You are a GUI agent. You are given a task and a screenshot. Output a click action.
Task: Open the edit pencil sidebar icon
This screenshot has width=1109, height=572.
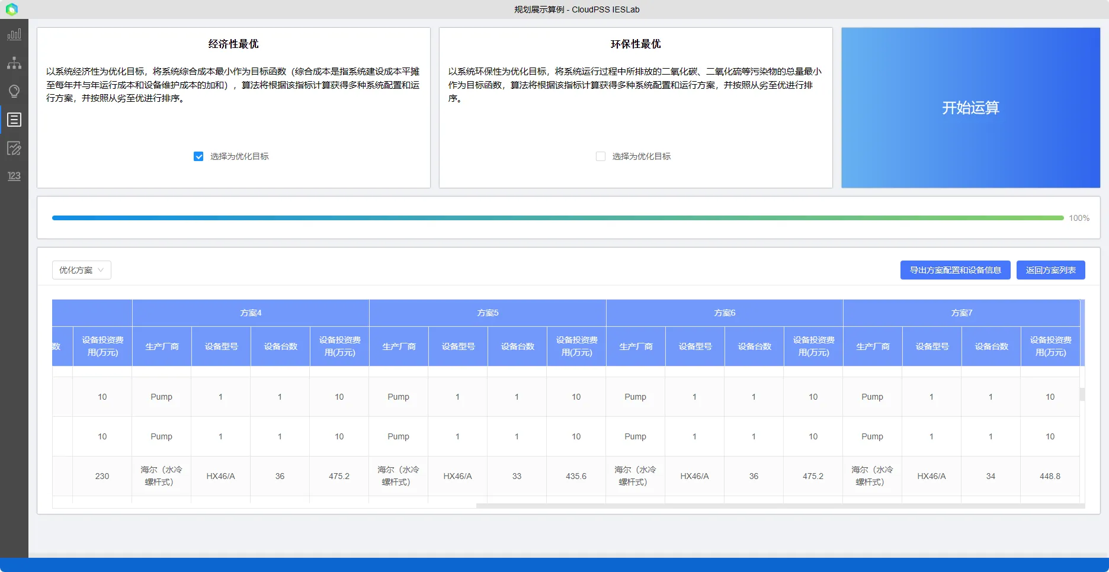[14, 148]
